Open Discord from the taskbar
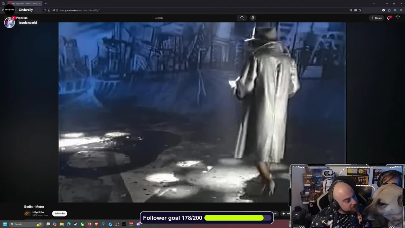This screenshot has height=228, width=405. click(138, 224)
